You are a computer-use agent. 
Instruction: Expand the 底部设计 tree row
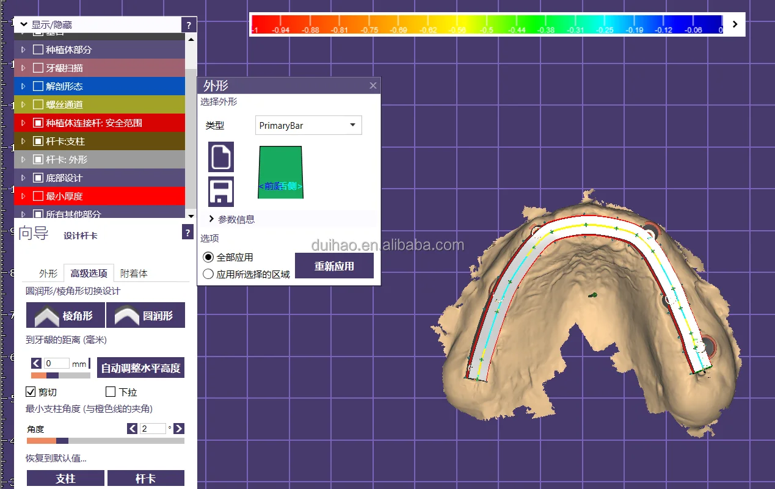(24, 178)
